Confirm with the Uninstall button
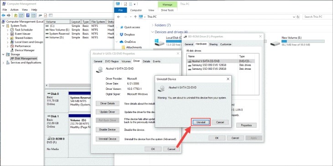333x166 pixels. tap(201, 123)
